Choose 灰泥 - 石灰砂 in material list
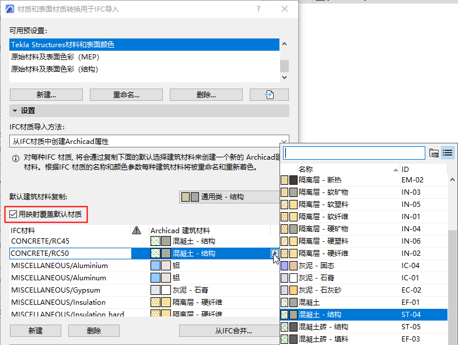 point(363,290)
